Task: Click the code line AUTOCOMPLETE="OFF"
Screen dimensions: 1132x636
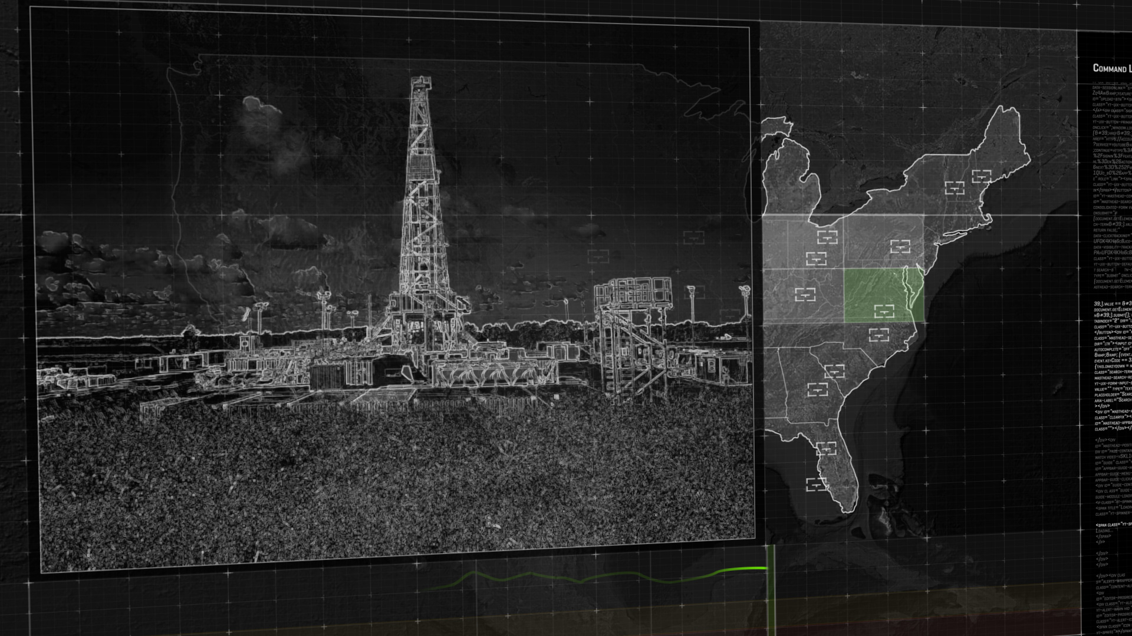Action: click(x=1113, y=349)
